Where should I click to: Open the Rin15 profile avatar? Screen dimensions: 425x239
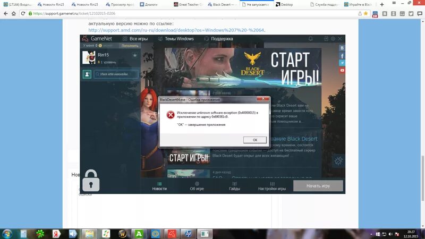(89, 57)
